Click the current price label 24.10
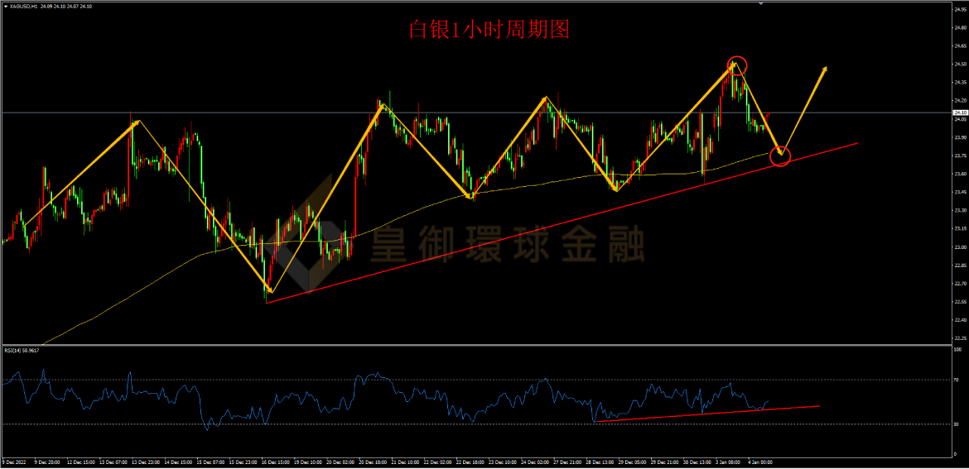Viewport: 969px width, 469px height. point(961,113)
